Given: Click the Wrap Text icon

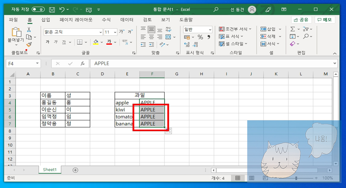Looking at the screenshot, I should pyautogui.click(x=168, y=29).
